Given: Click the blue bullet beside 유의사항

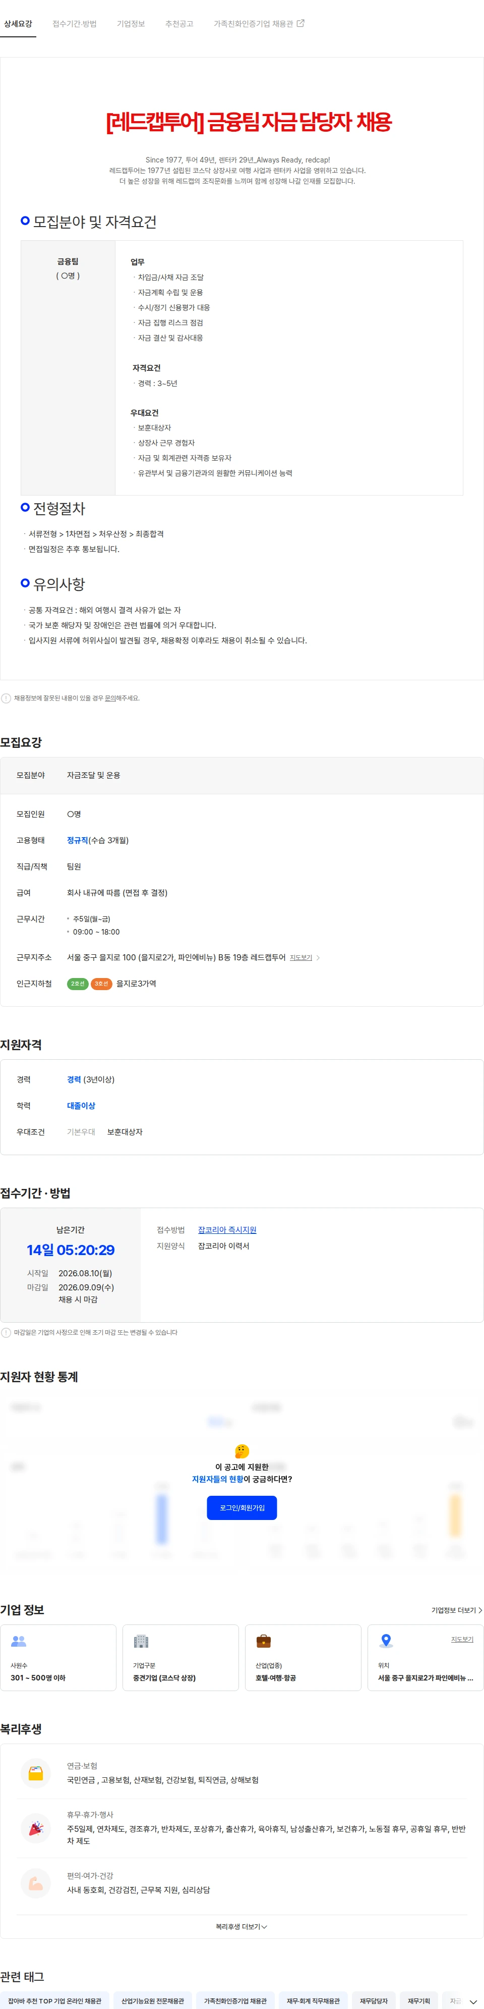Looking at the screenshot, I should [x=25, y=583].
